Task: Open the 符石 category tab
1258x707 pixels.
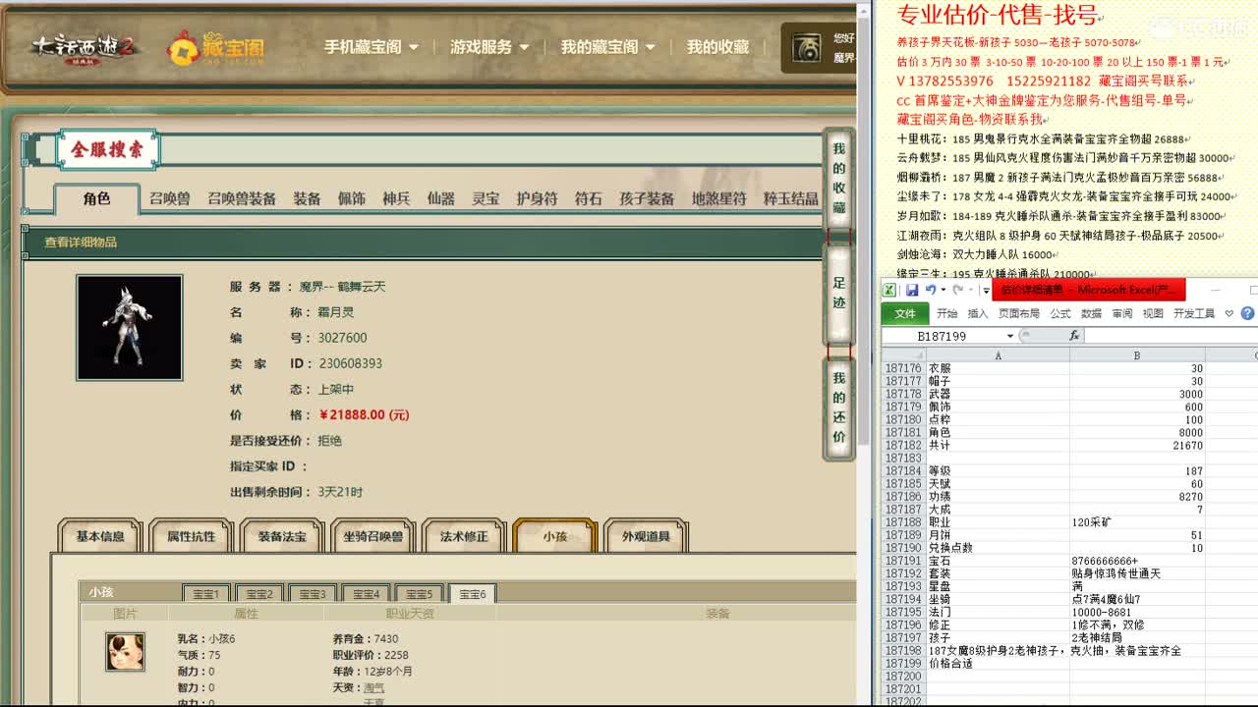Action: point(588,198)
